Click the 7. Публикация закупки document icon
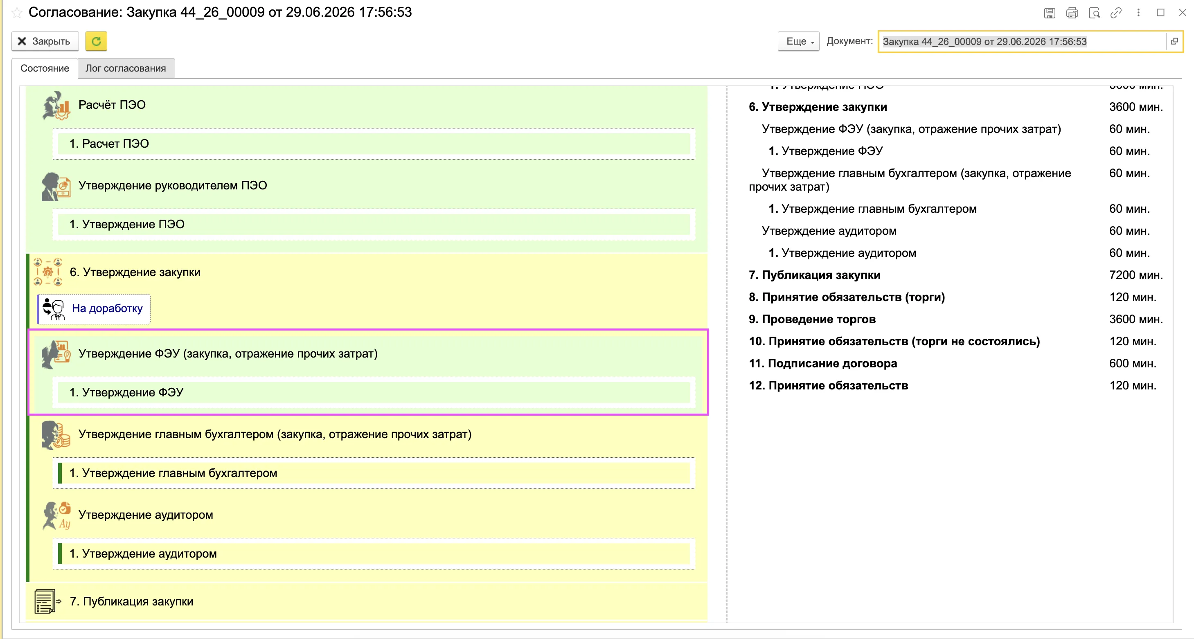 [x=48, y=601]
